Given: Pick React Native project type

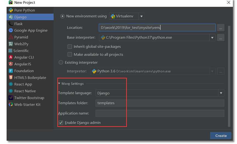Looking at the screenshot, I should pos(30,91).
